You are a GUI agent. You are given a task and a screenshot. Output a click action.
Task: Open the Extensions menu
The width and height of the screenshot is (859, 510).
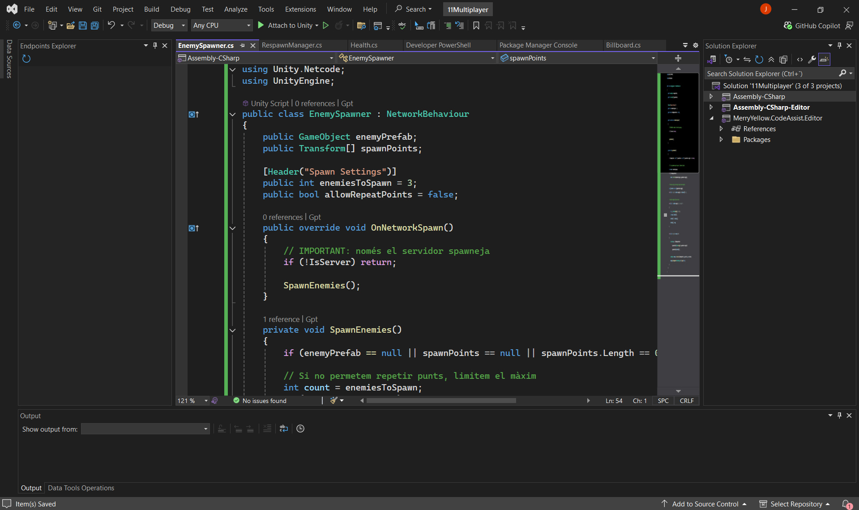(x=300, y=9)
